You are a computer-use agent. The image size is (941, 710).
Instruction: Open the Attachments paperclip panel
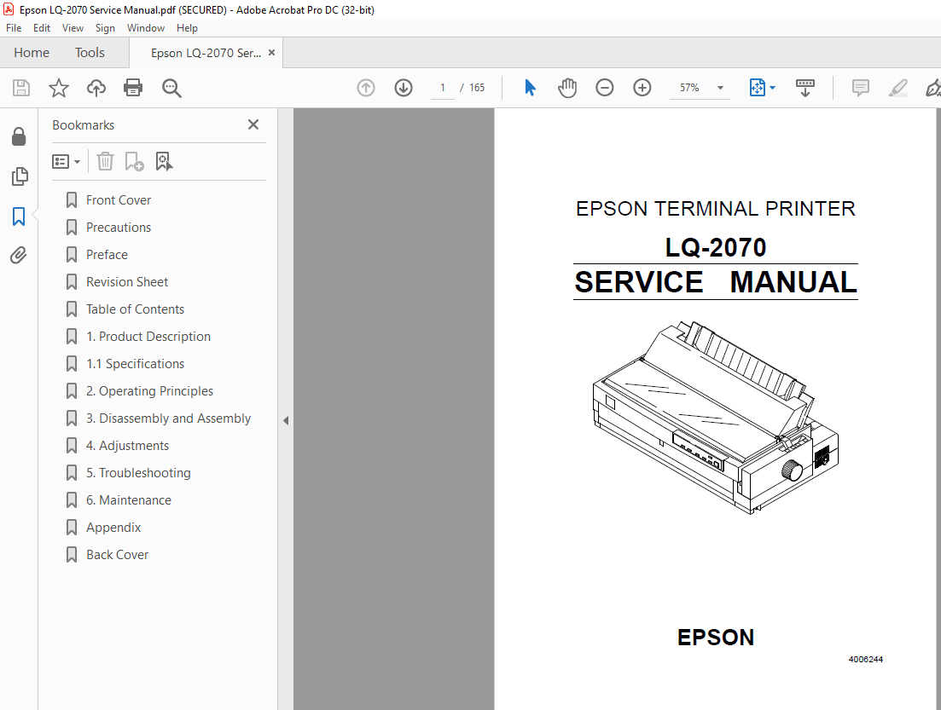pyautogui.click(x=19, y=255)
